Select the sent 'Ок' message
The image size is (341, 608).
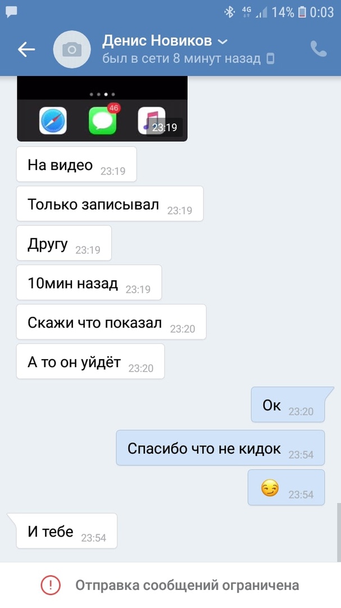pyautogui.click(x=288, y=404)
